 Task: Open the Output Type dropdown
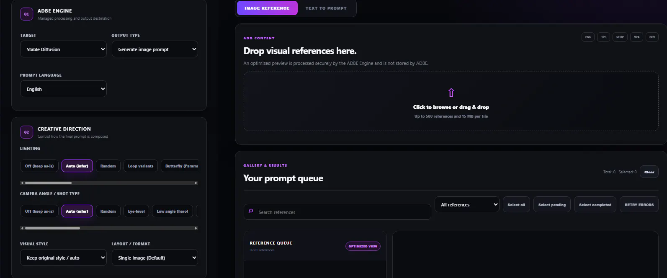pyautogui.click(x=155, y=49)
